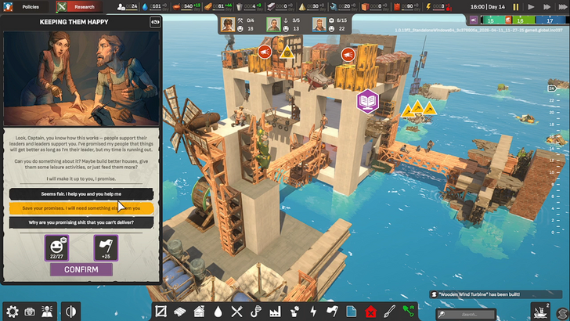The width and height of the screenshot is (570, 321).
Task: Click the purple research book marker
Action: pos(367,101)
